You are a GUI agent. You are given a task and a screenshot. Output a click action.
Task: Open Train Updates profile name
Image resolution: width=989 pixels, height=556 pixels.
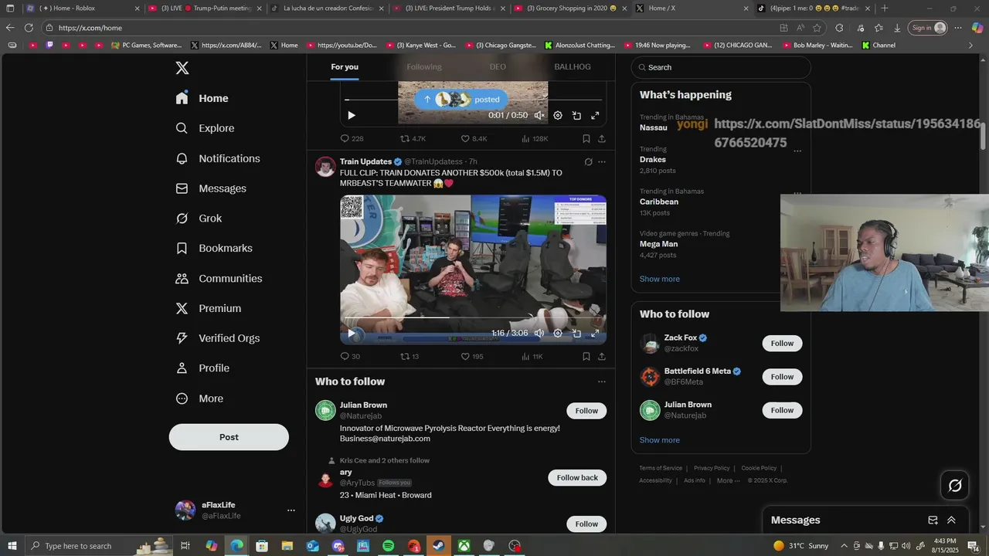(365, 161)
